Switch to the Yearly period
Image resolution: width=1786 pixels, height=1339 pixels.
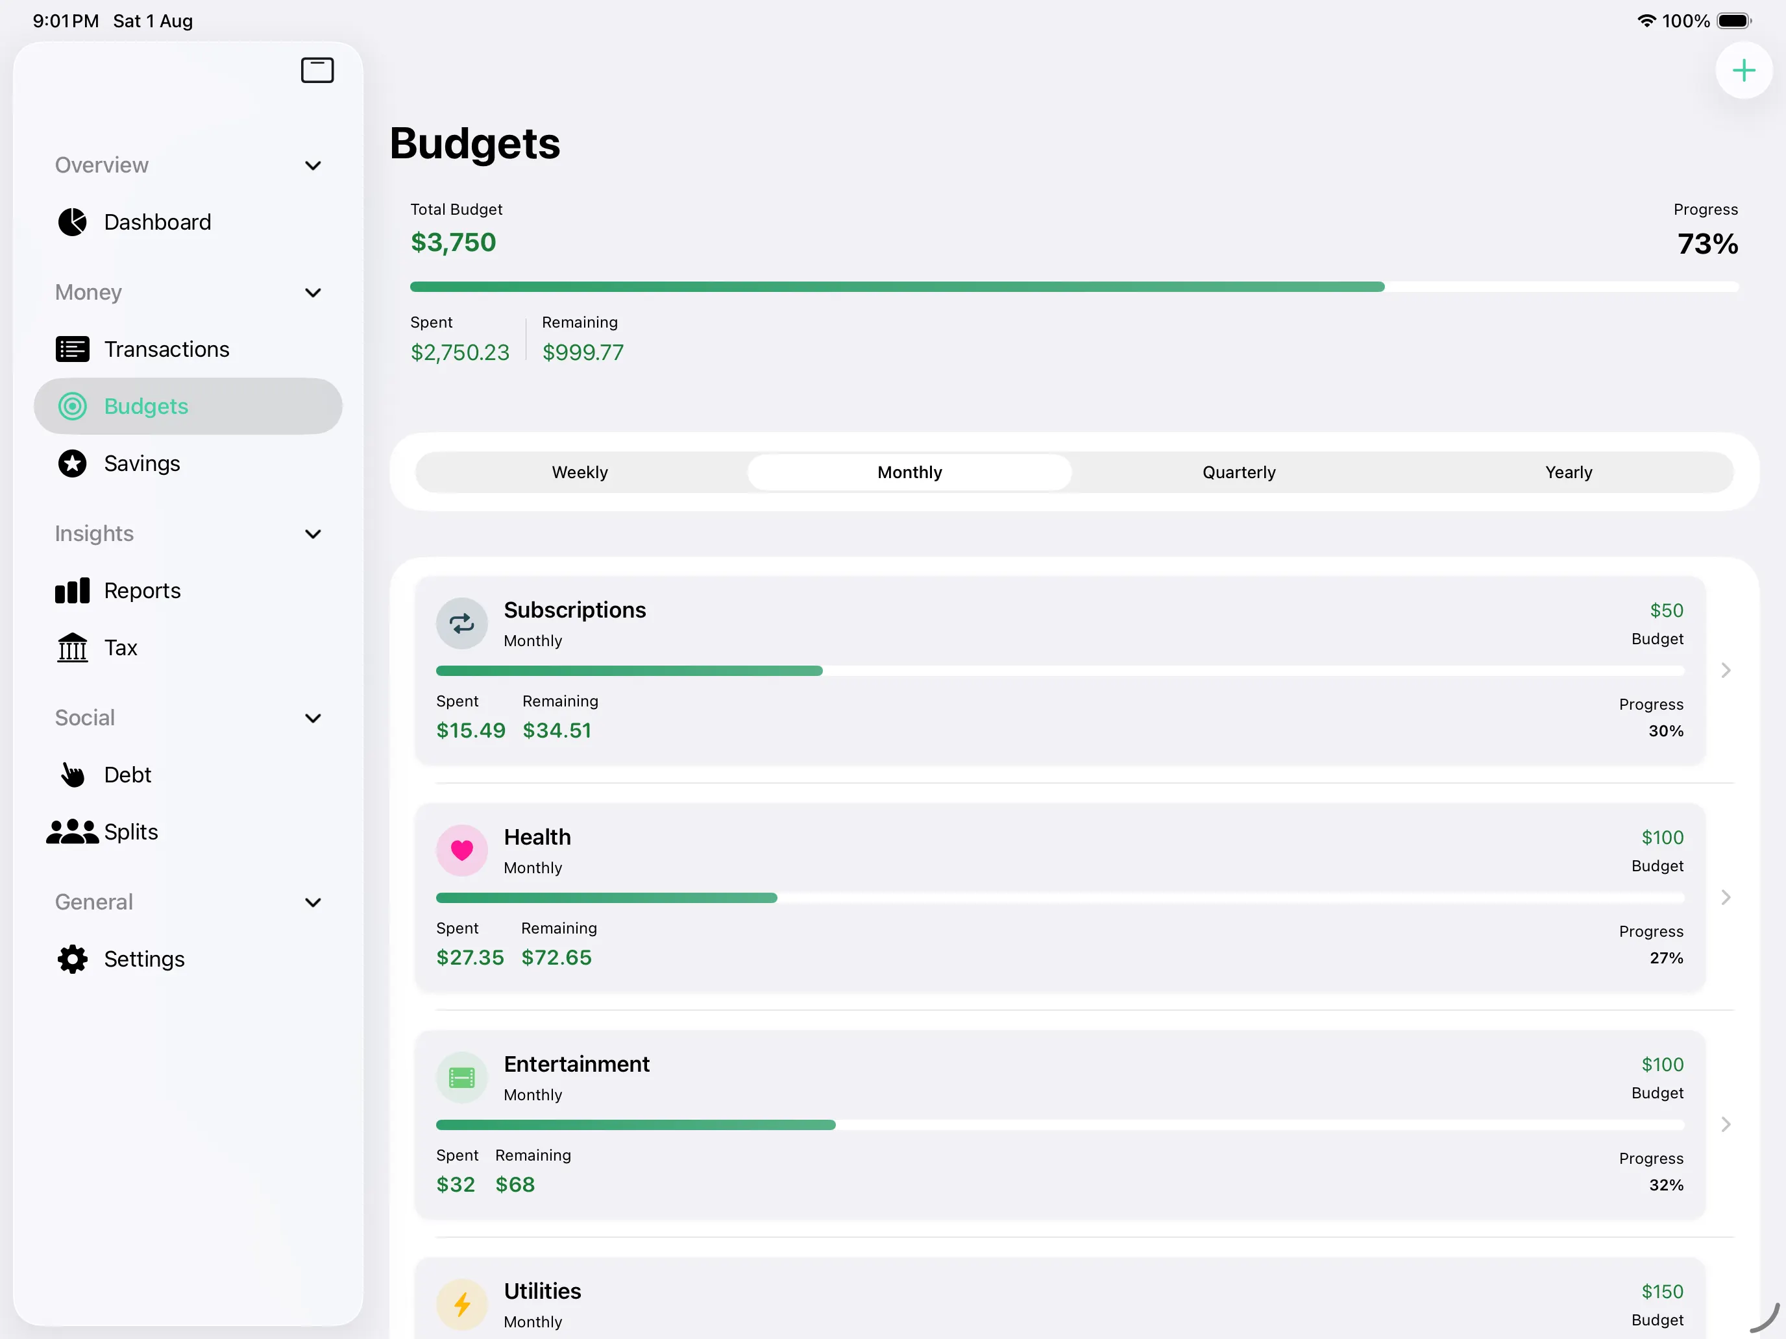(1568, 472)
